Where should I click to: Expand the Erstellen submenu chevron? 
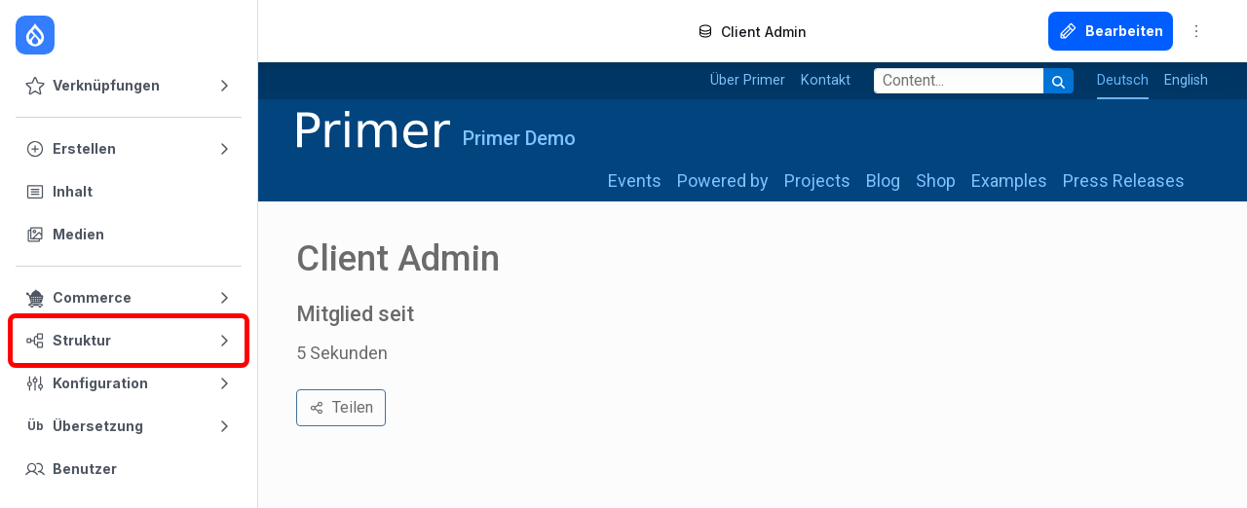pyautogui.click(x=224, y=149)
